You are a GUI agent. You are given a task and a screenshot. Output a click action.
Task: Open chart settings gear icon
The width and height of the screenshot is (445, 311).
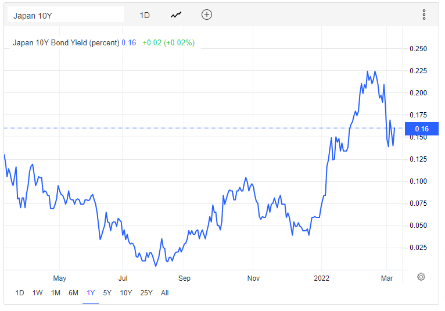(421, 277)
